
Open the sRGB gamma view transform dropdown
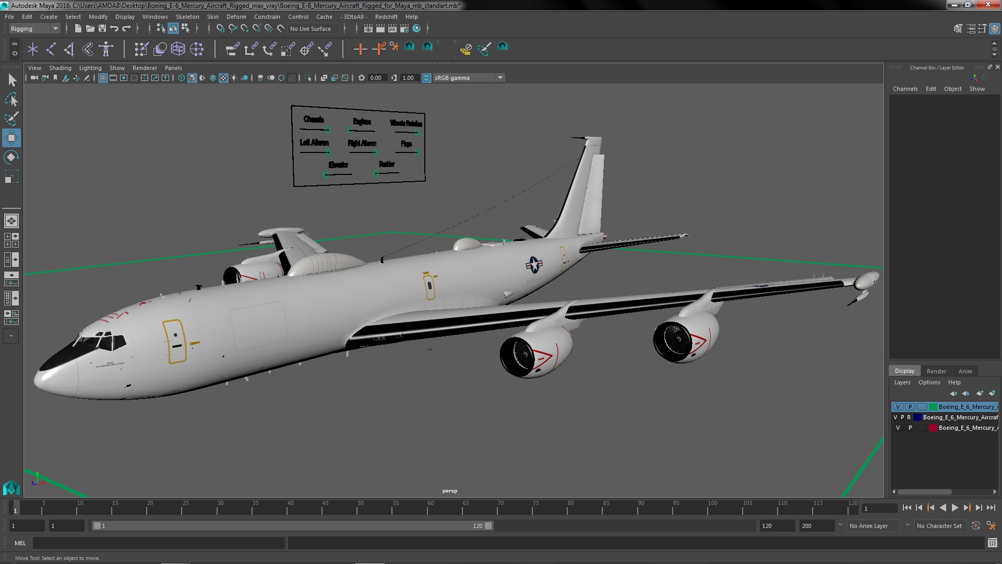point(469,78)
